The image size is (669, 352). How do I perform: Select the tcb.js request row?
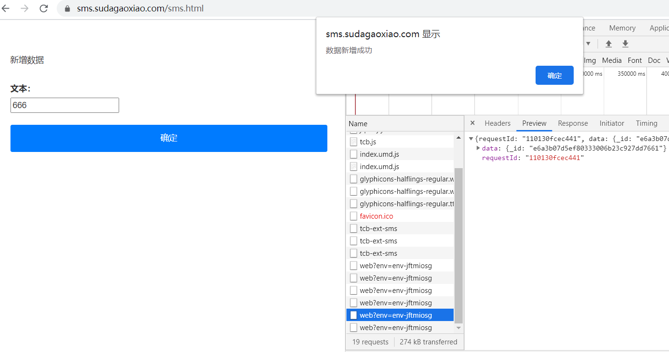click(x=400, y=142)
